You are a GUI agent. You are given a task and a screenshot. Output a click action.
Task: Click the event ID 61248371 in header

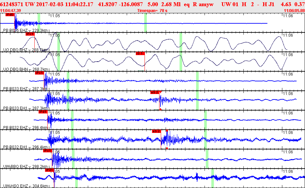click(x=12, y=4)
